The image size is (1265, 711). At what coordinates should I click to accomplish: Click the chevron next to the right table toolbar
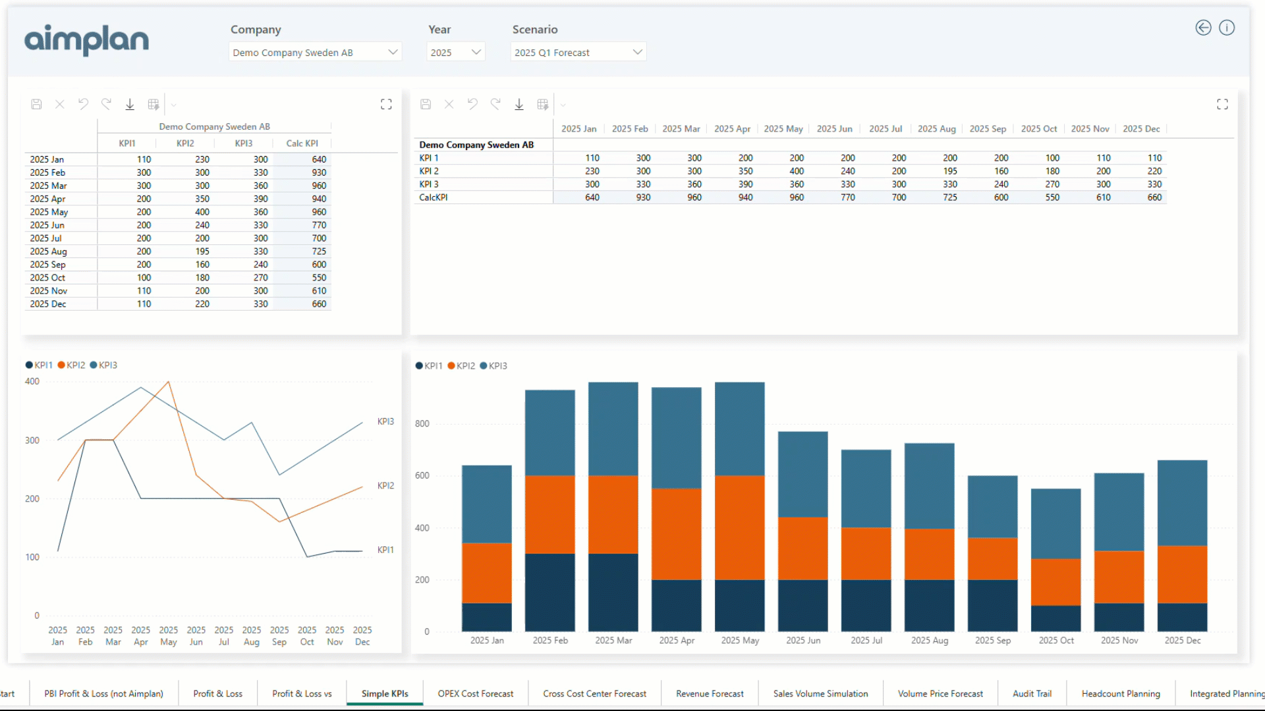pos(563,104)
